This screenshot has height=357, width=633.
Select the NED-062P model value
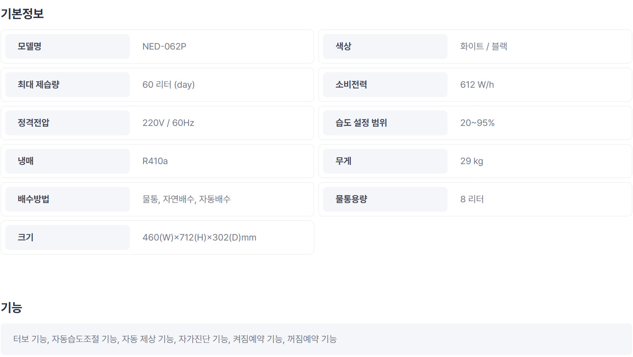point(164,47)
